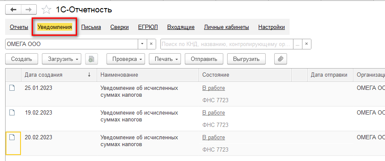
Task: Clear the ОМЕГА ООО organization field
Action: pyautogui.click(x=151, y=44)
